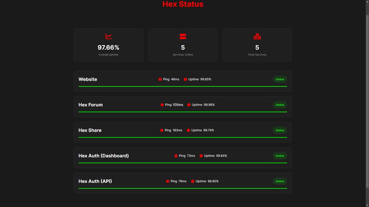
Task: Click the Hex Auth (API) service name
Action: [x=95, y=181]
